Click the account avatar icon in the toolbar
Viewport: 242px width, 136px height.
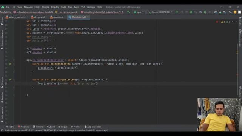click(x=239, y=12)
